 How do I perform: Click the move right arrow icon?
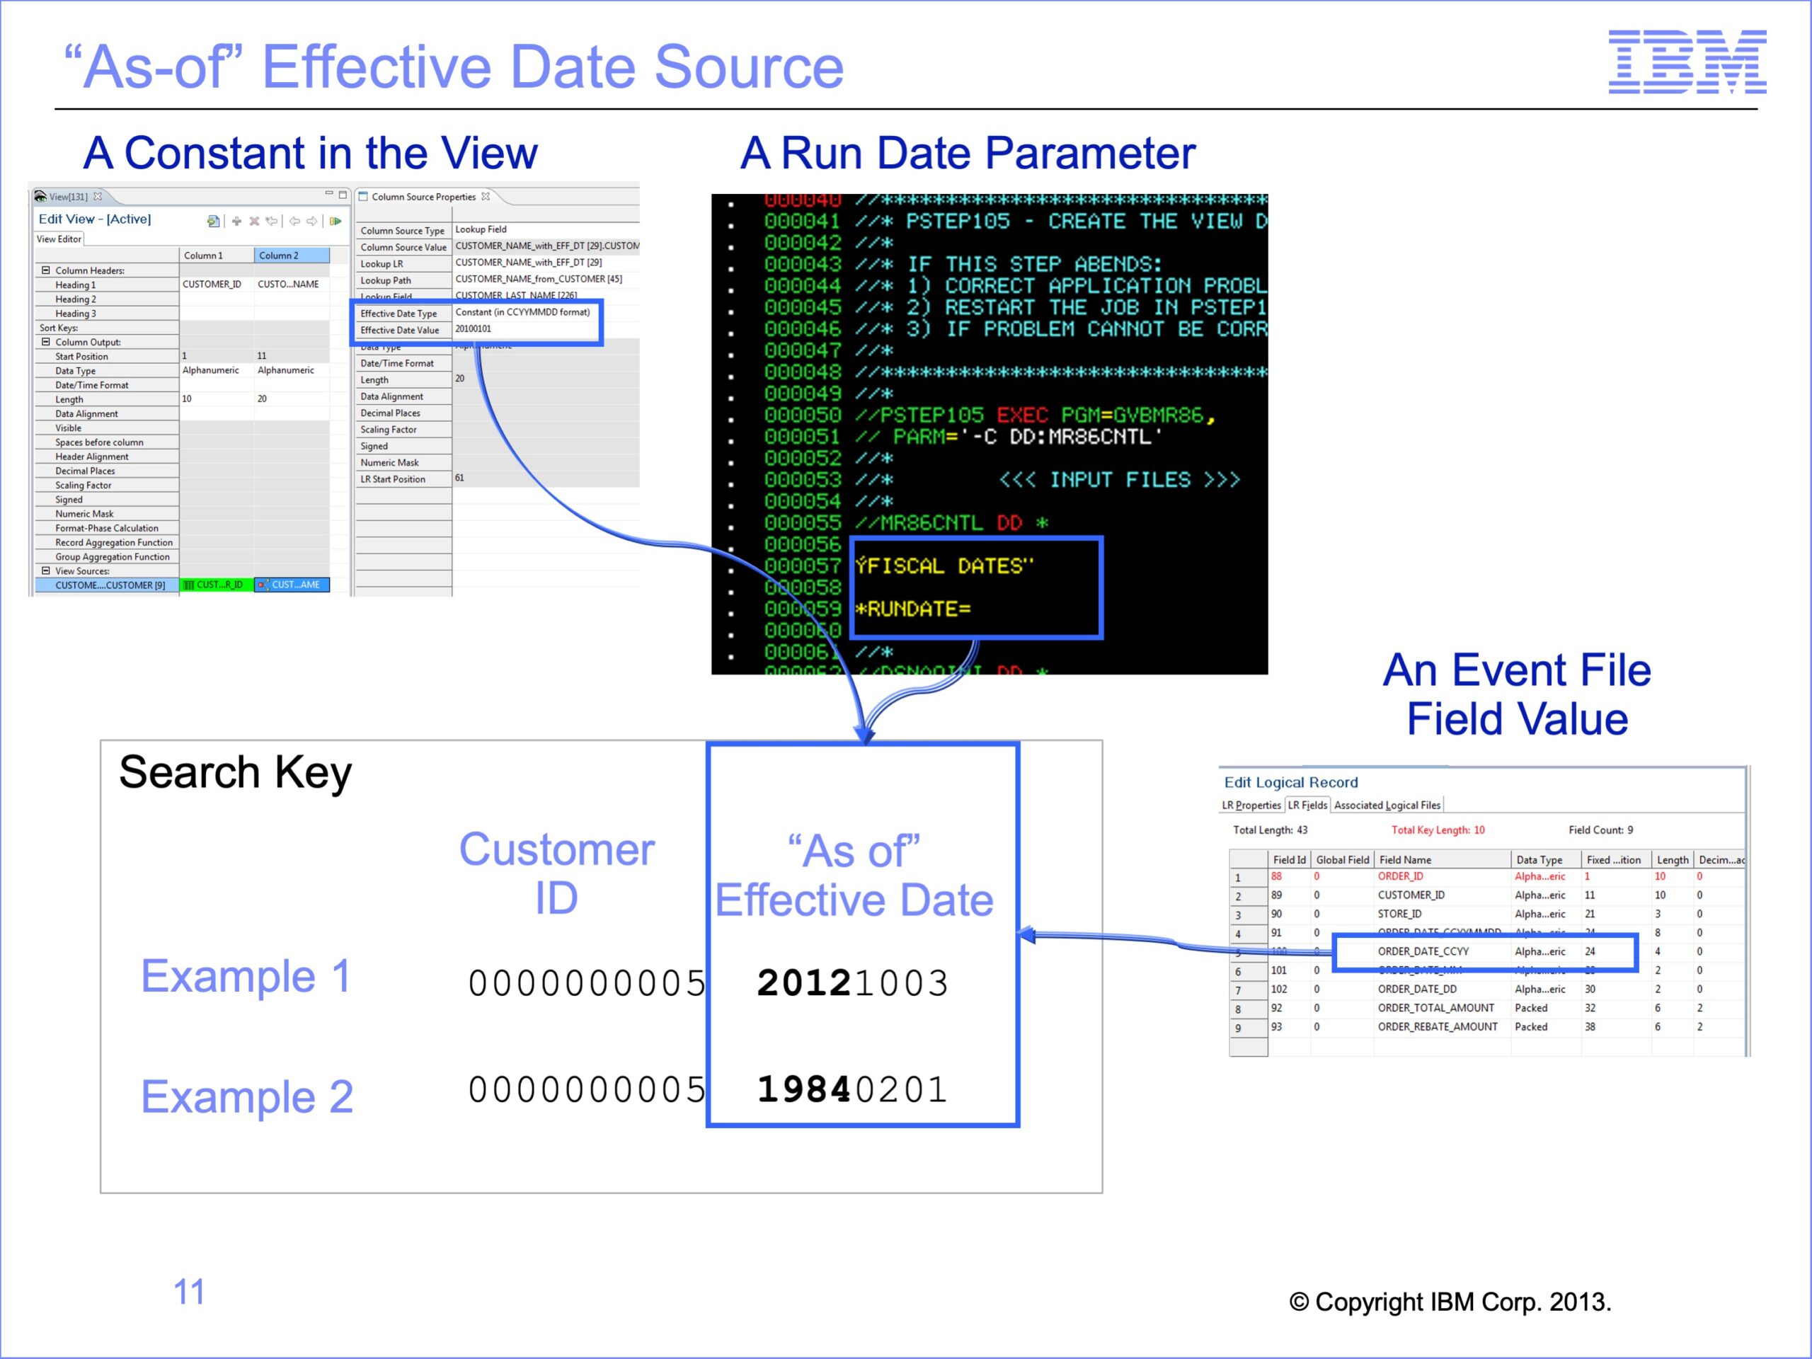312,221
